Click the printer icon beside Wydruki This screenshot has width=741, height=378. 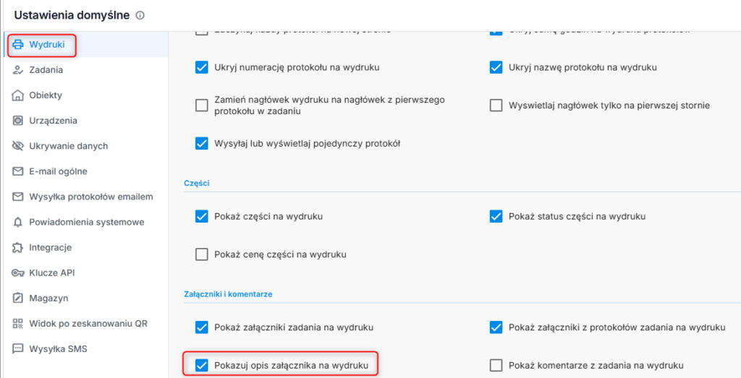click(x=18, y=45)
